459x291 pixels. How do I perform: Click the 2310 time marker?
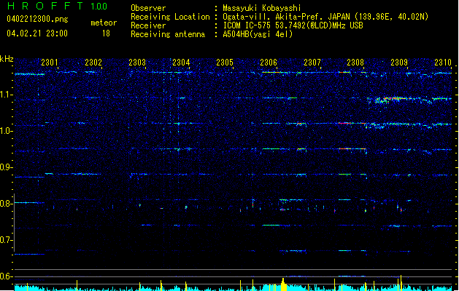tap(443, 63)
